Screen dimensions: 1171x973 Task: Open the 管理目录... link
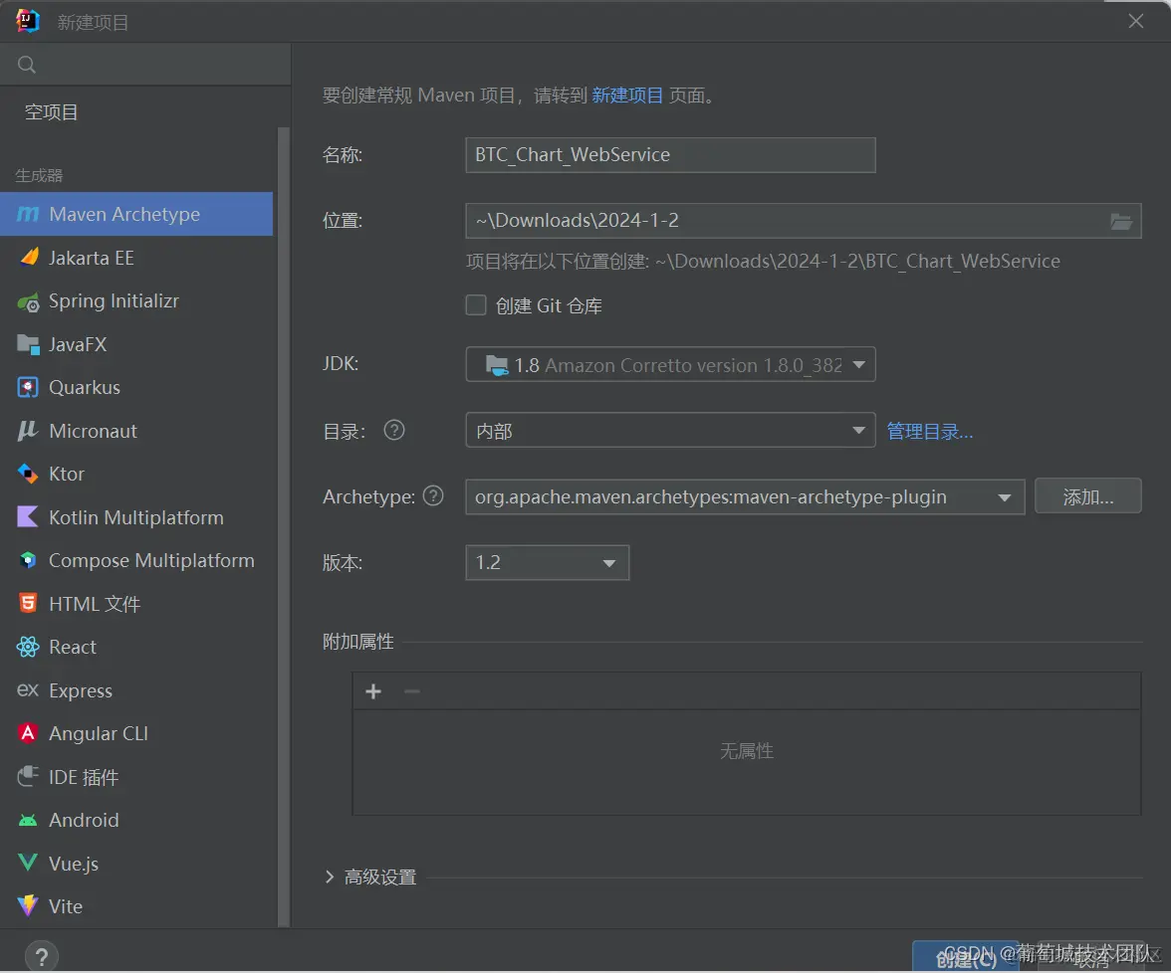point(930,432)
